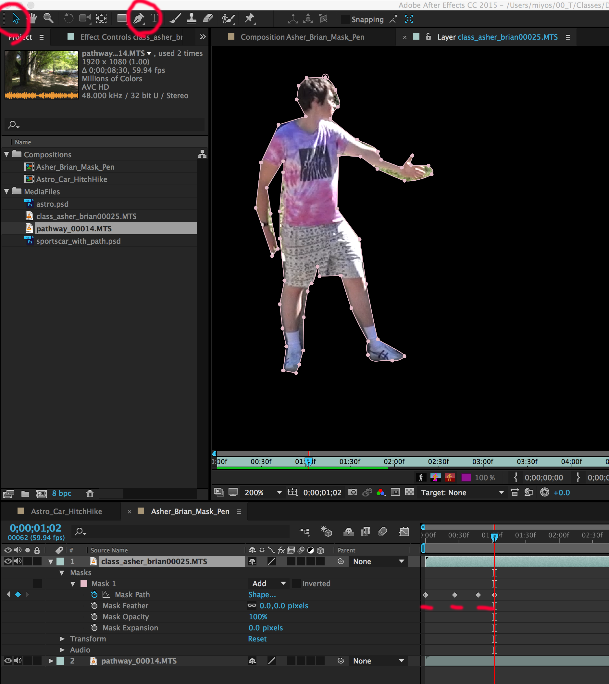Image resolution: width=609 pixels, height=684 pixels.
Task: Select the Hand tool
Action: coord(32,19)
